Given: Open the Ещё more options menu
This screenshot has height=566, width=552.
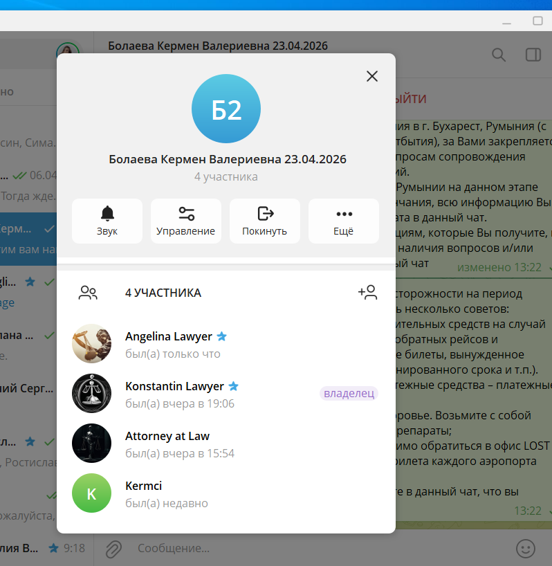Looking at the screenshot, I should point(344,221).
